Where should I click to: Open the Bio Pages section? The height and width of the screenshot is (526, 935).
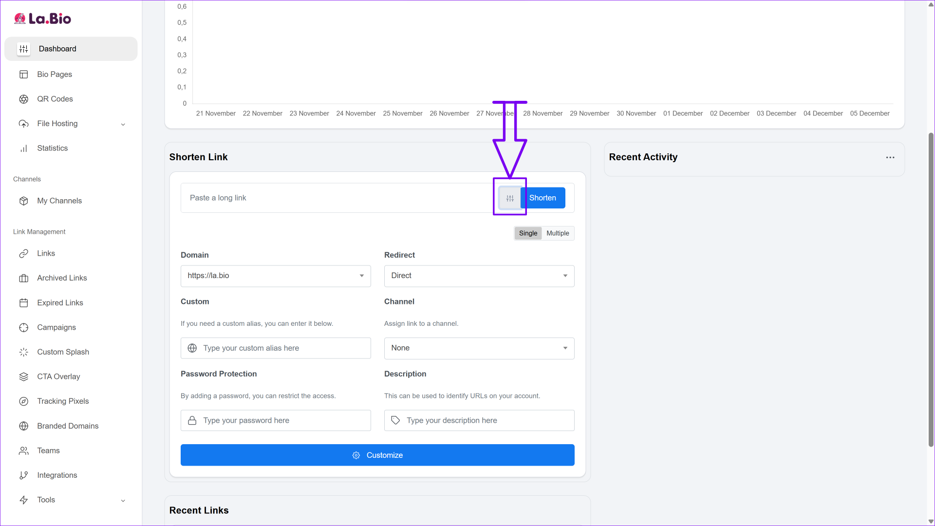[x=54, y=74]
